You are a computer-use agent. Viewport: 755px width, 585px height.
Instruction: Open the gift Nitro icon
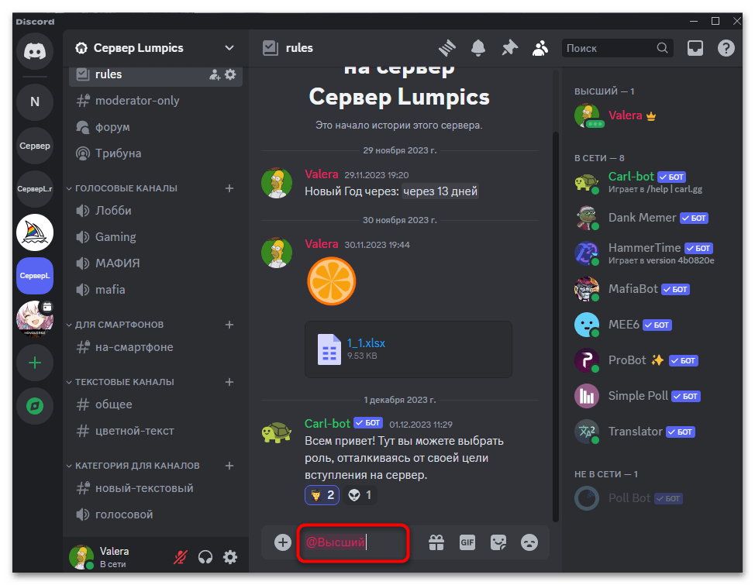click(x=436, y=542)
